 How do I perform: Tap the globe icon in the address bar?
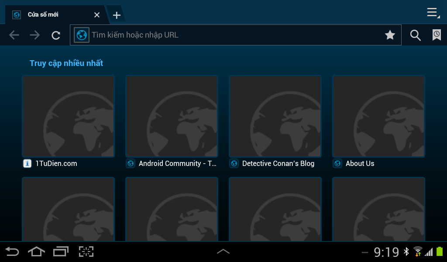tap(82, 35)
